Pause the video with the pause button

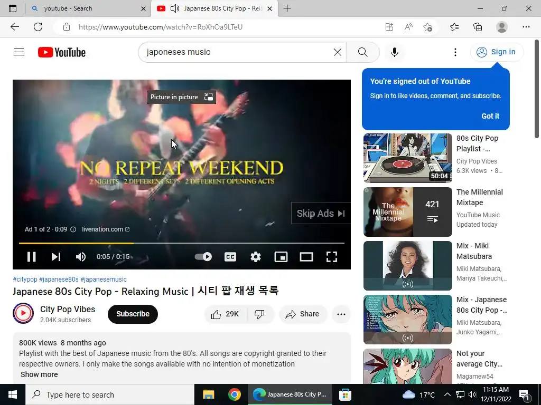(31, 257)
